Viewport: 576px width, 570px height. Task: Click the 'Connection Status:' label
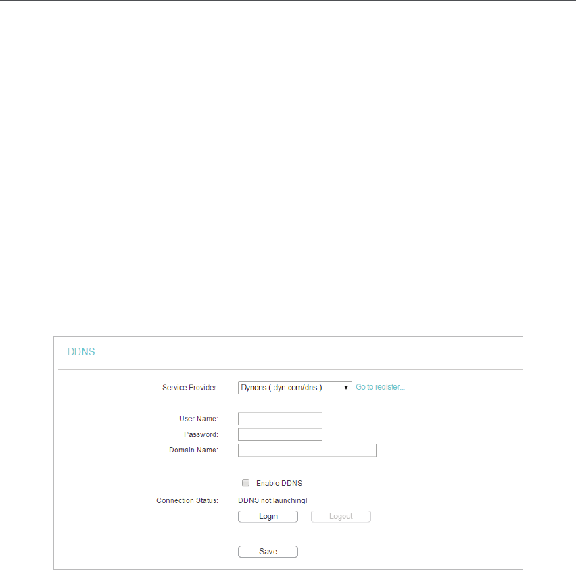187,500
